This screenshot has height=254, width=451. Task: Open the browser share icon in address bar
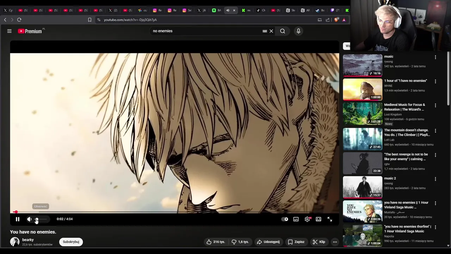[328, 20]
